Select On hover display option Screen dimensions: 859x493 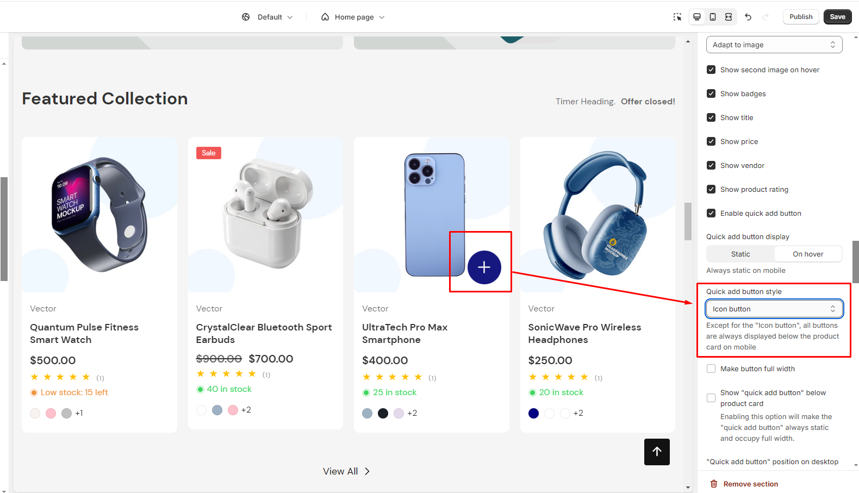(807, 254)
